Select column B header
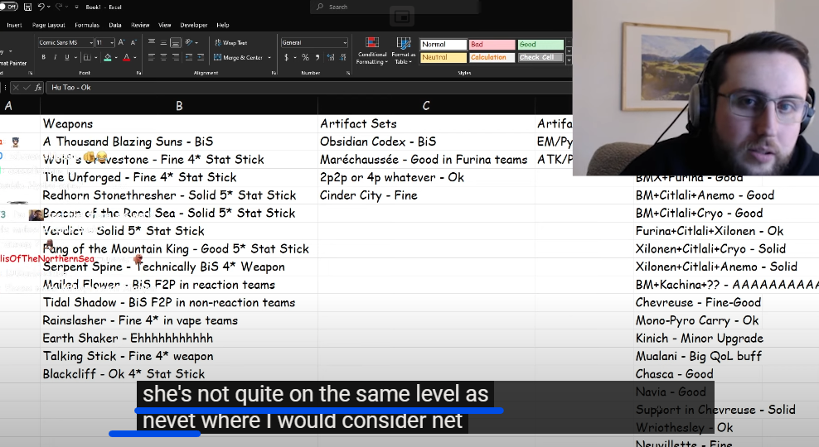Image resolution: width=819 pixels, height=447 pixels. tap(179, 106)
